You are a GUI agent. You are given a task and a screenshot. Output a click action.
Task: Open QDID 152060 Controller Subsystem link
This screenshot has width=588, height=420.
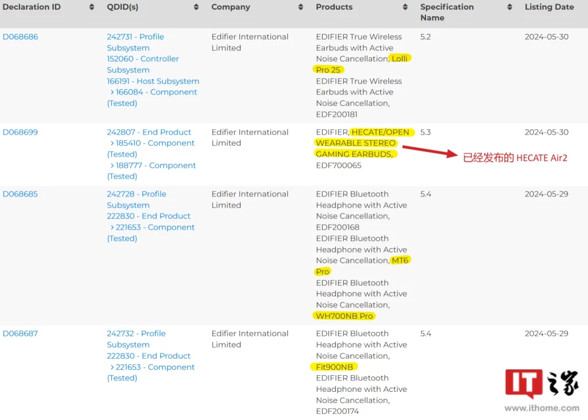(x=143, y=64)
